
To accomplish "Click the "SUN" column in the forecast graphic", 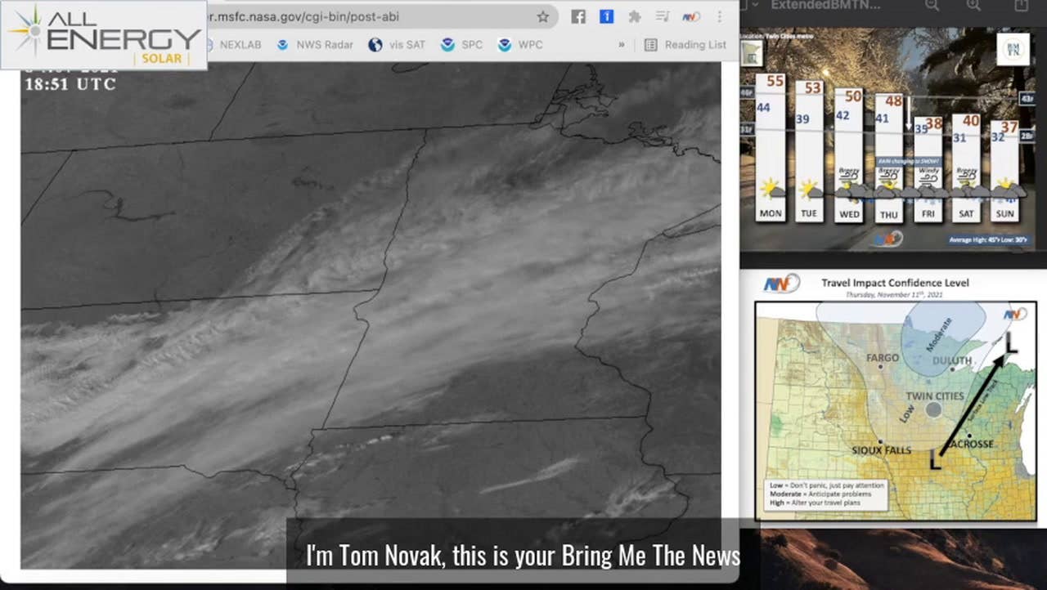I will [x=1004, y=171].
